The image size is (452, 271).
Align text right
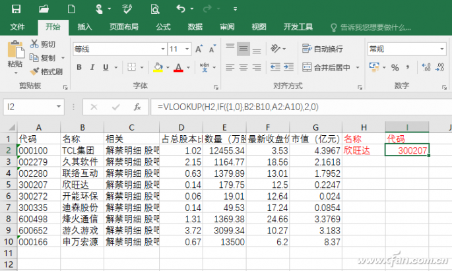[x=257, y=67]
